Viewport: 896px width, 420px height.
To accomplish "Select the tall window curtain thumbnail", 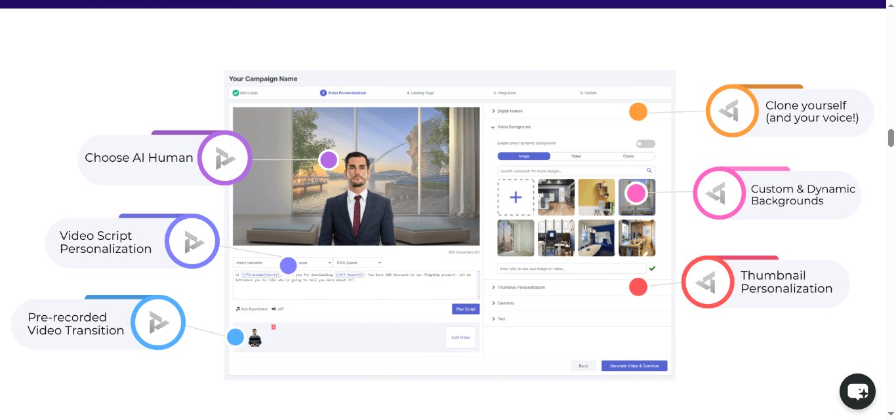I will tap(516, 238).
